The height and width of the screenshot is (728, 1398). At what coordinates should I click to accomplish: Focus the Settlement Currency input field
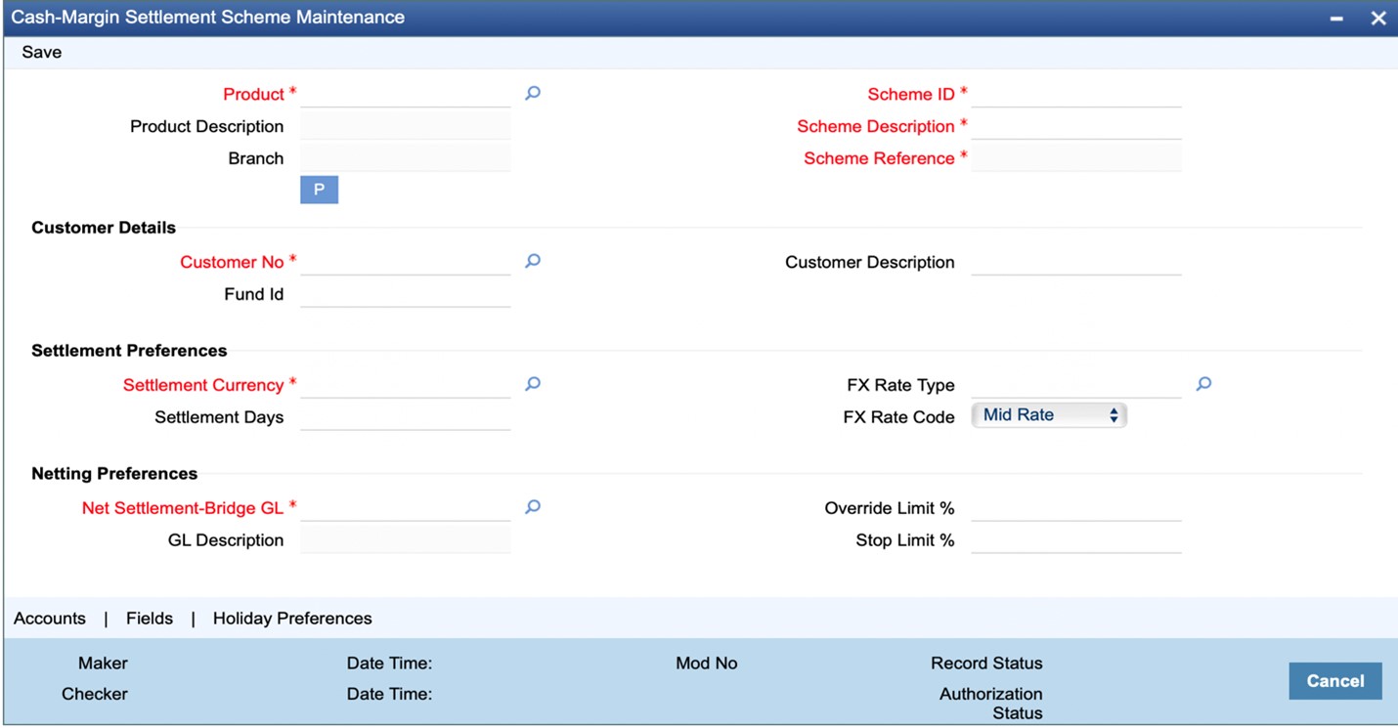pyautogui.click(x=406, y=386)
